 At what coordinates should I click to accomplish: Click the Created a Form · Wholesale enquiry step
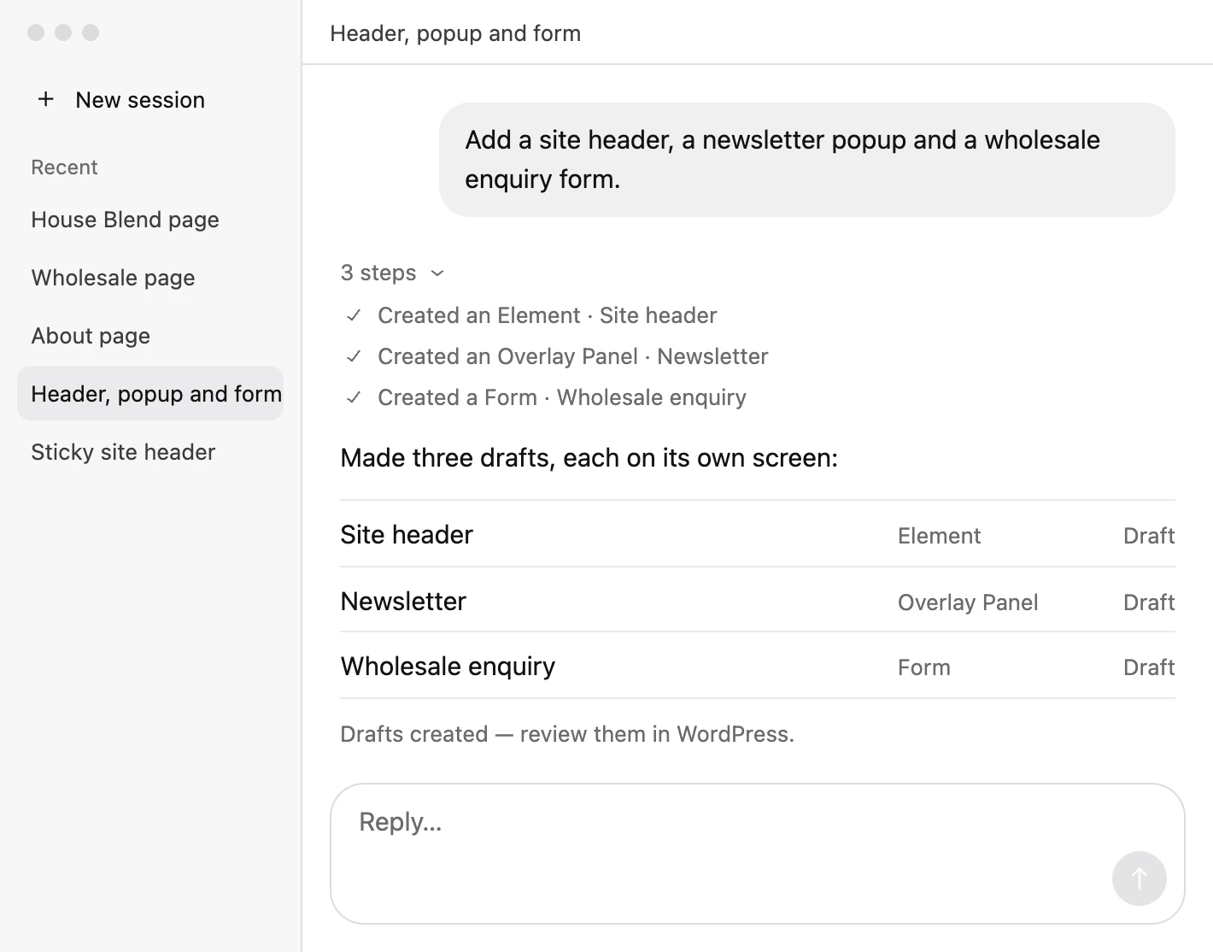561,397
